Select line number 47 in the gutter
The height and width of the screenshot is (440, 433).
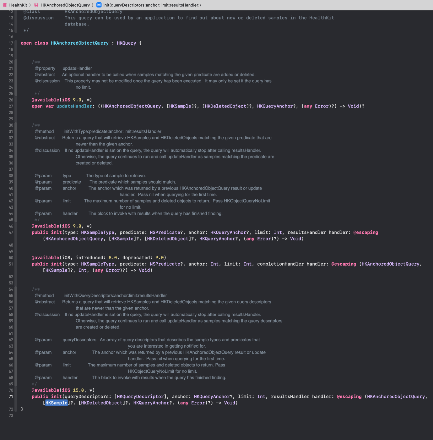[11, 233]
